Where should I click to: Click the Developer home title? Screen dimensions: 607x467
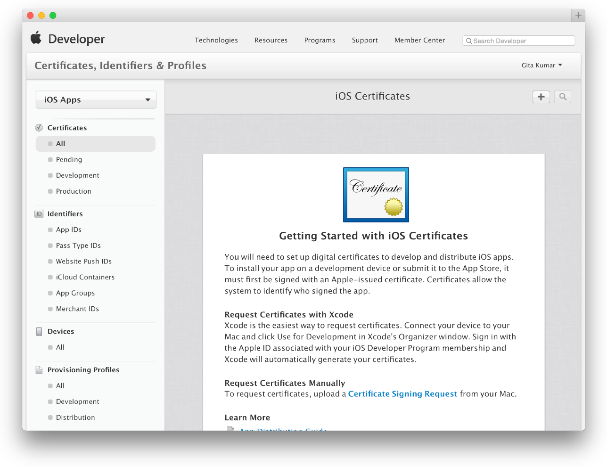pyautogui.click(x=76, y=39)
